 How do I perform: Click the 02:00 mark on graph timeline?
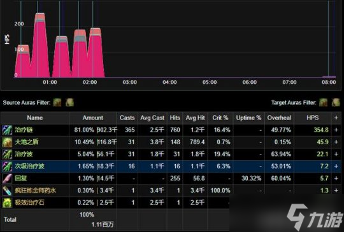90,82
